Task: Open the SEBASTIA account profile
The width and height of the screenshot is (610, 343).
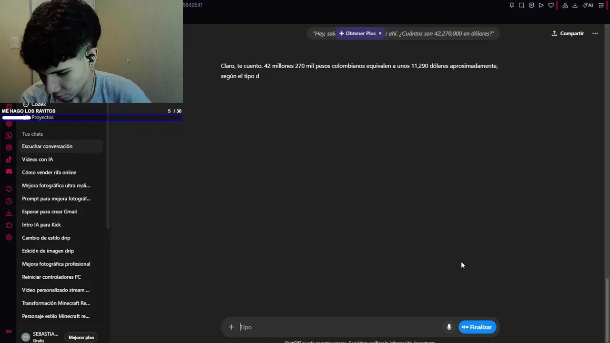Action: [40, 337]
